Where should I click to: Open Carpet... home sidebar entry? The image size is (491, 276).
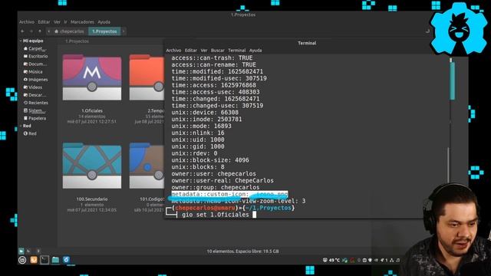[35, 48]
